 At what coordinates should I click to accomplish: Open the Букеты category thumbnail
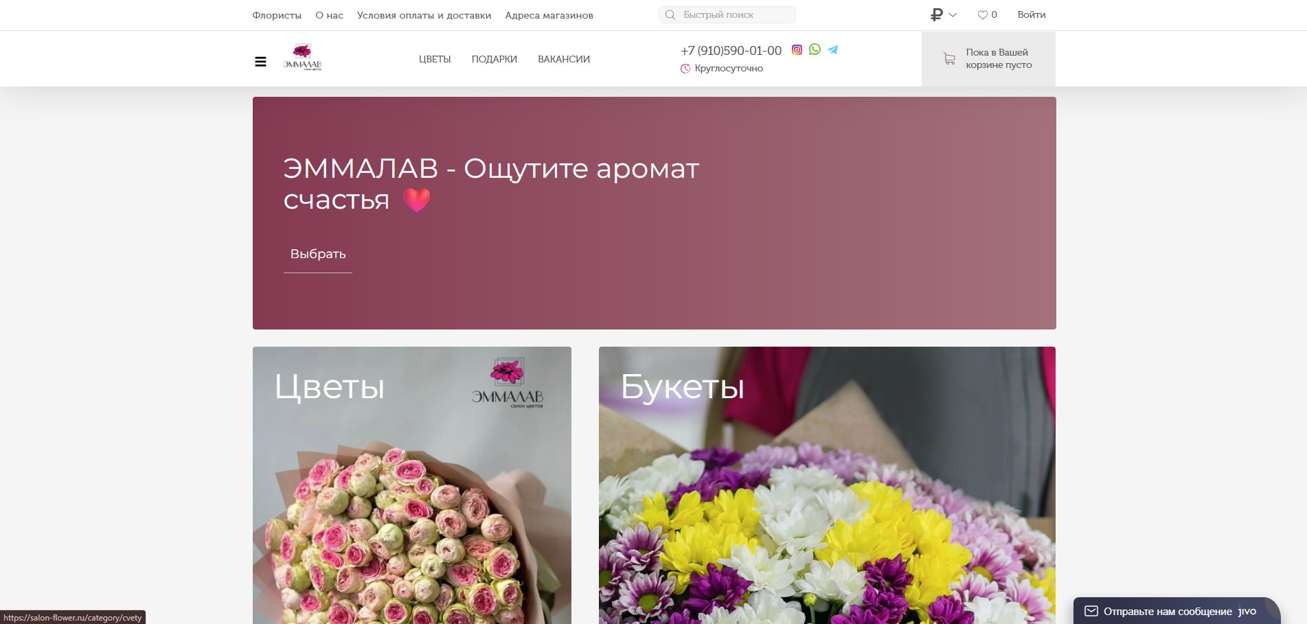point(827,485)
